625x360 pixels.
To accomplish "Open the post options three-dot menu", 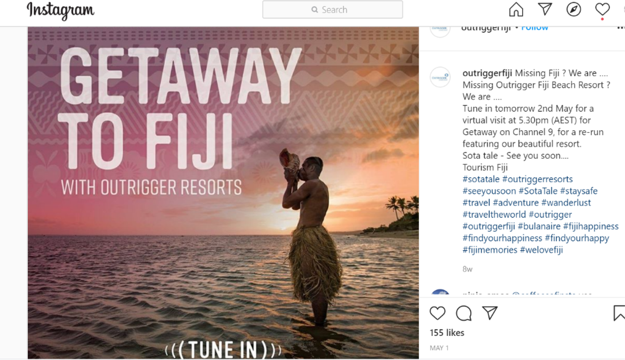I will pyautogui.click(x=620, y=28).
